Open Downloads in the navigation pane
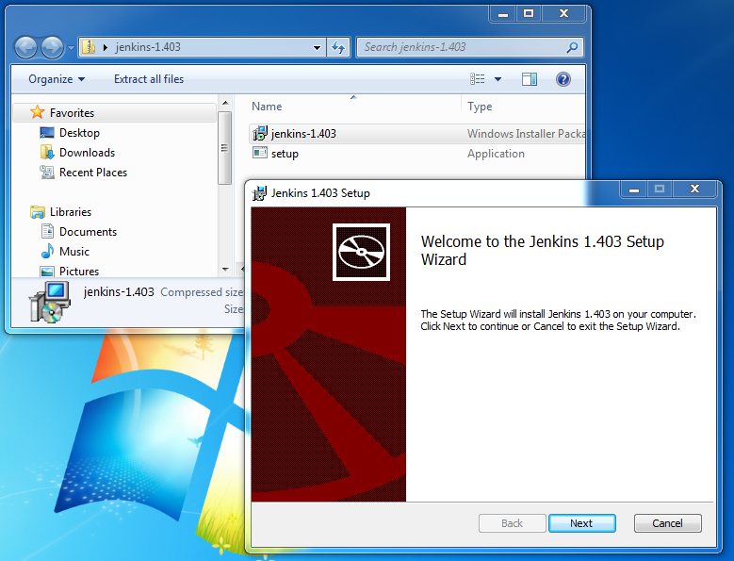The height and width of the screenshot is (561, 734). coord(87,153)
